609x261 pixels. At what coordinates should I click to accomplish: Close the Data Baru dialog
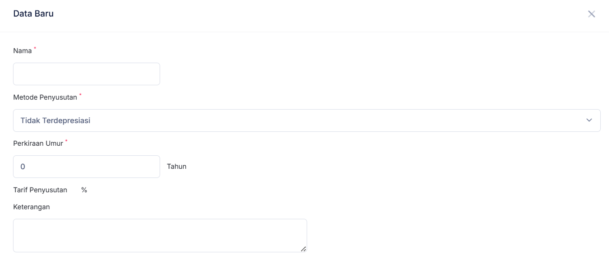[591, 14]
